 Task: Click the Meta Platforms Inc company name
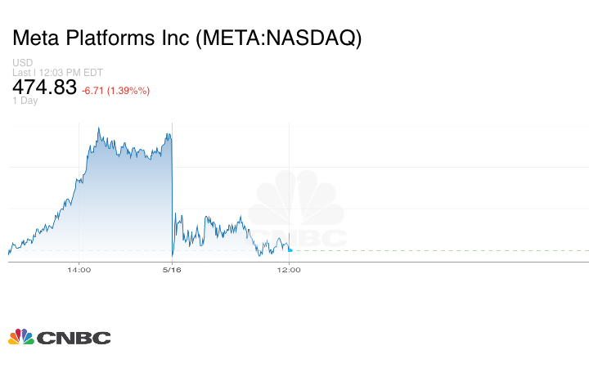[101, 38]
